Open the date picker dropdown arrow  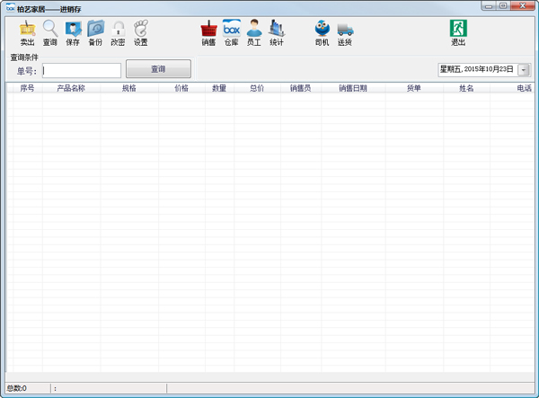tap(524, 70)
